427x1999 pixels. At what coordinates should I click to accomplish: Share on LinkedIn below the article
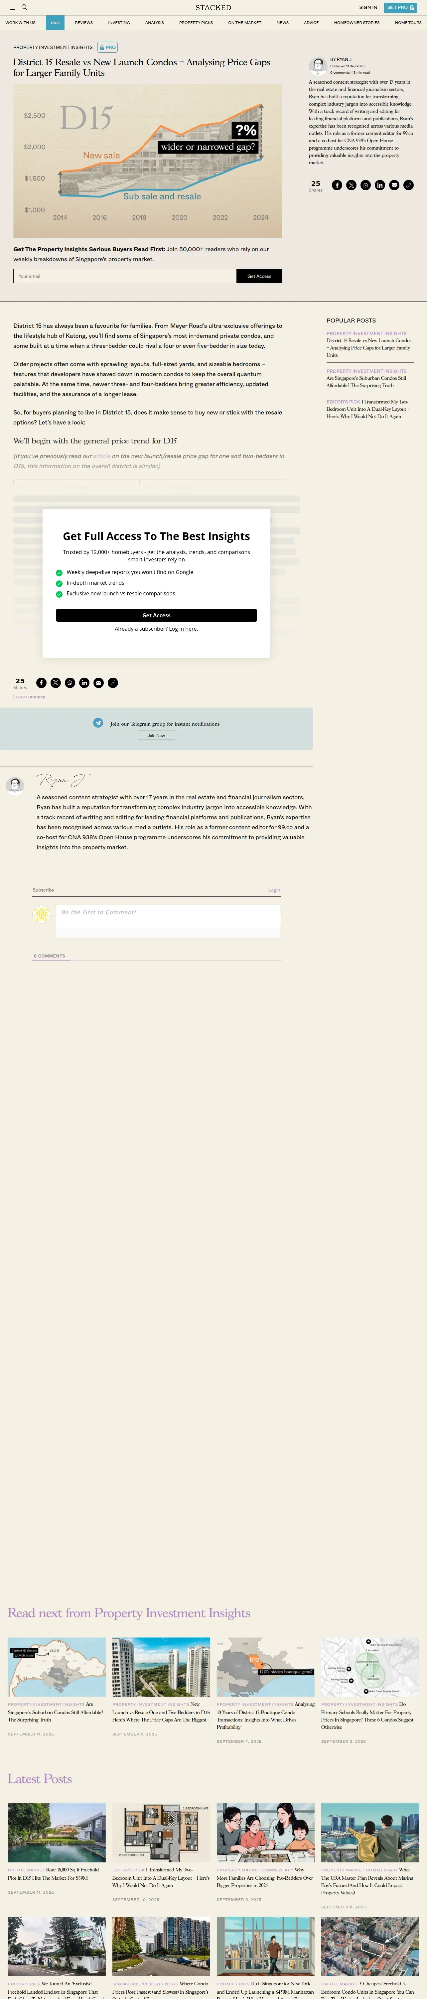84,683
